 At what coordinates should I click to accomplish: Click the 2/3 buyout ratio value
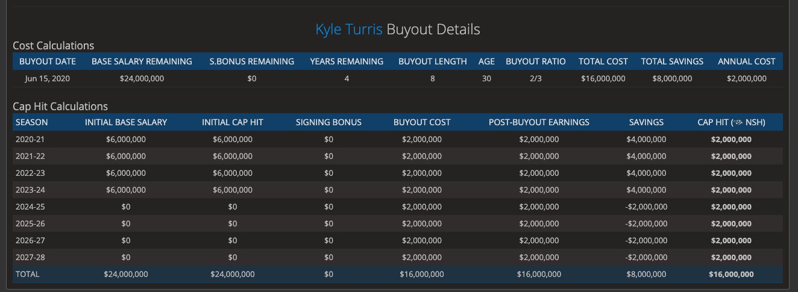point(536,79)
